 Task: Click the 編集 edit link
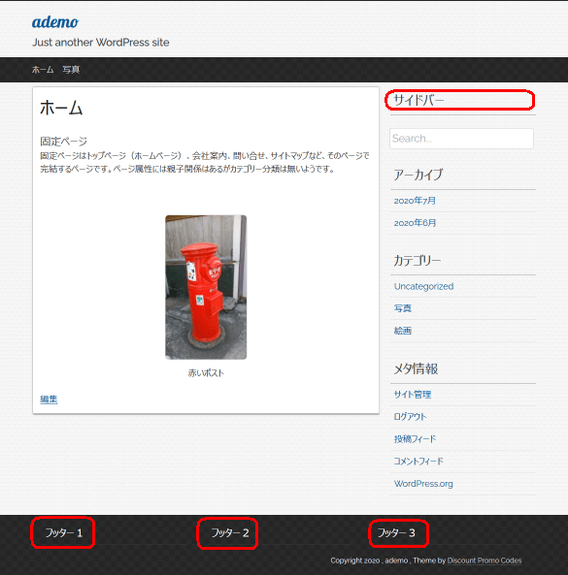pos(49,399)
